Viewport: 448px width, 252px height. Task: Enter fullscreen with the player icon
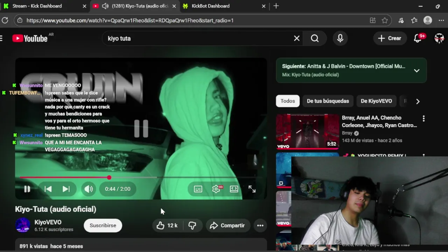coord(252,189)
